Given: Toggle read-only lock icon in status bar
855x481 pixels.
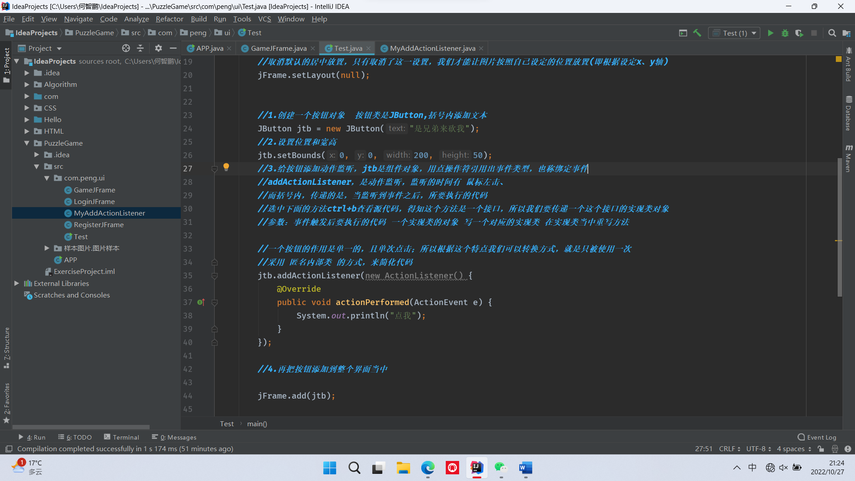Looking at the screenshot, I should coord(821,449).
